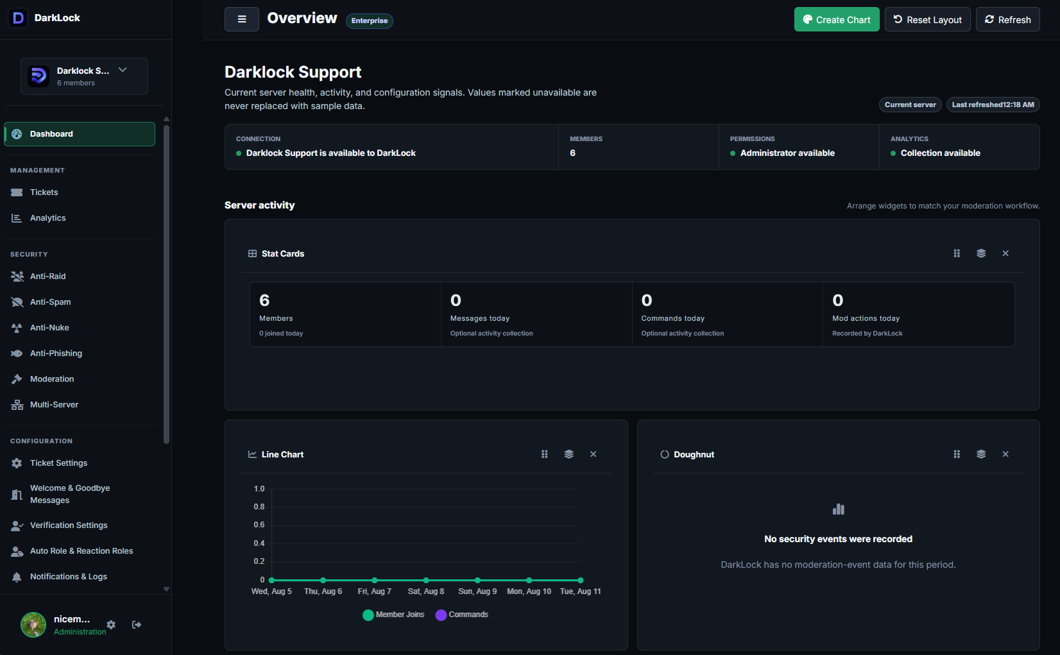Remove the Stat Cards widget

pos(1005,253)
